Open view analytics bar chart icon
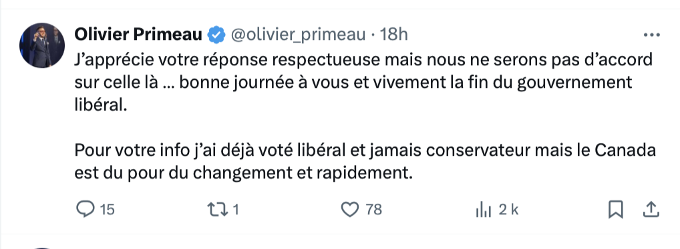Screen dimensions: 680x249 [483, 210]
